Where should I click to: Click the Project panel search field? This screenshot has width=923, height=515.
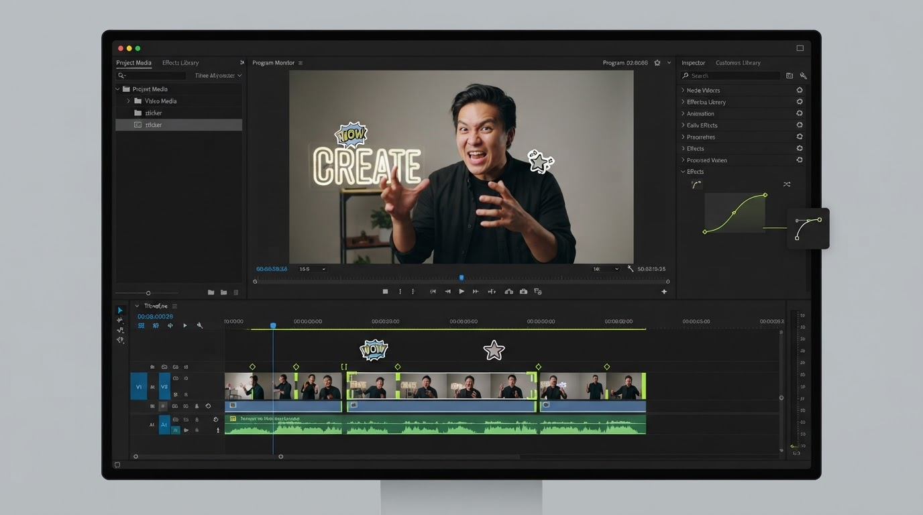pyautogui.click(x=151, y=76)
